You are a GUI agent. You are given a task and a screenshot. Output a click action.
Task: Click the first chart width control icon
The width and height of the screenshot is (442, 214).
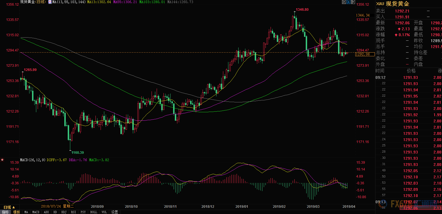(x=344, y=2)
